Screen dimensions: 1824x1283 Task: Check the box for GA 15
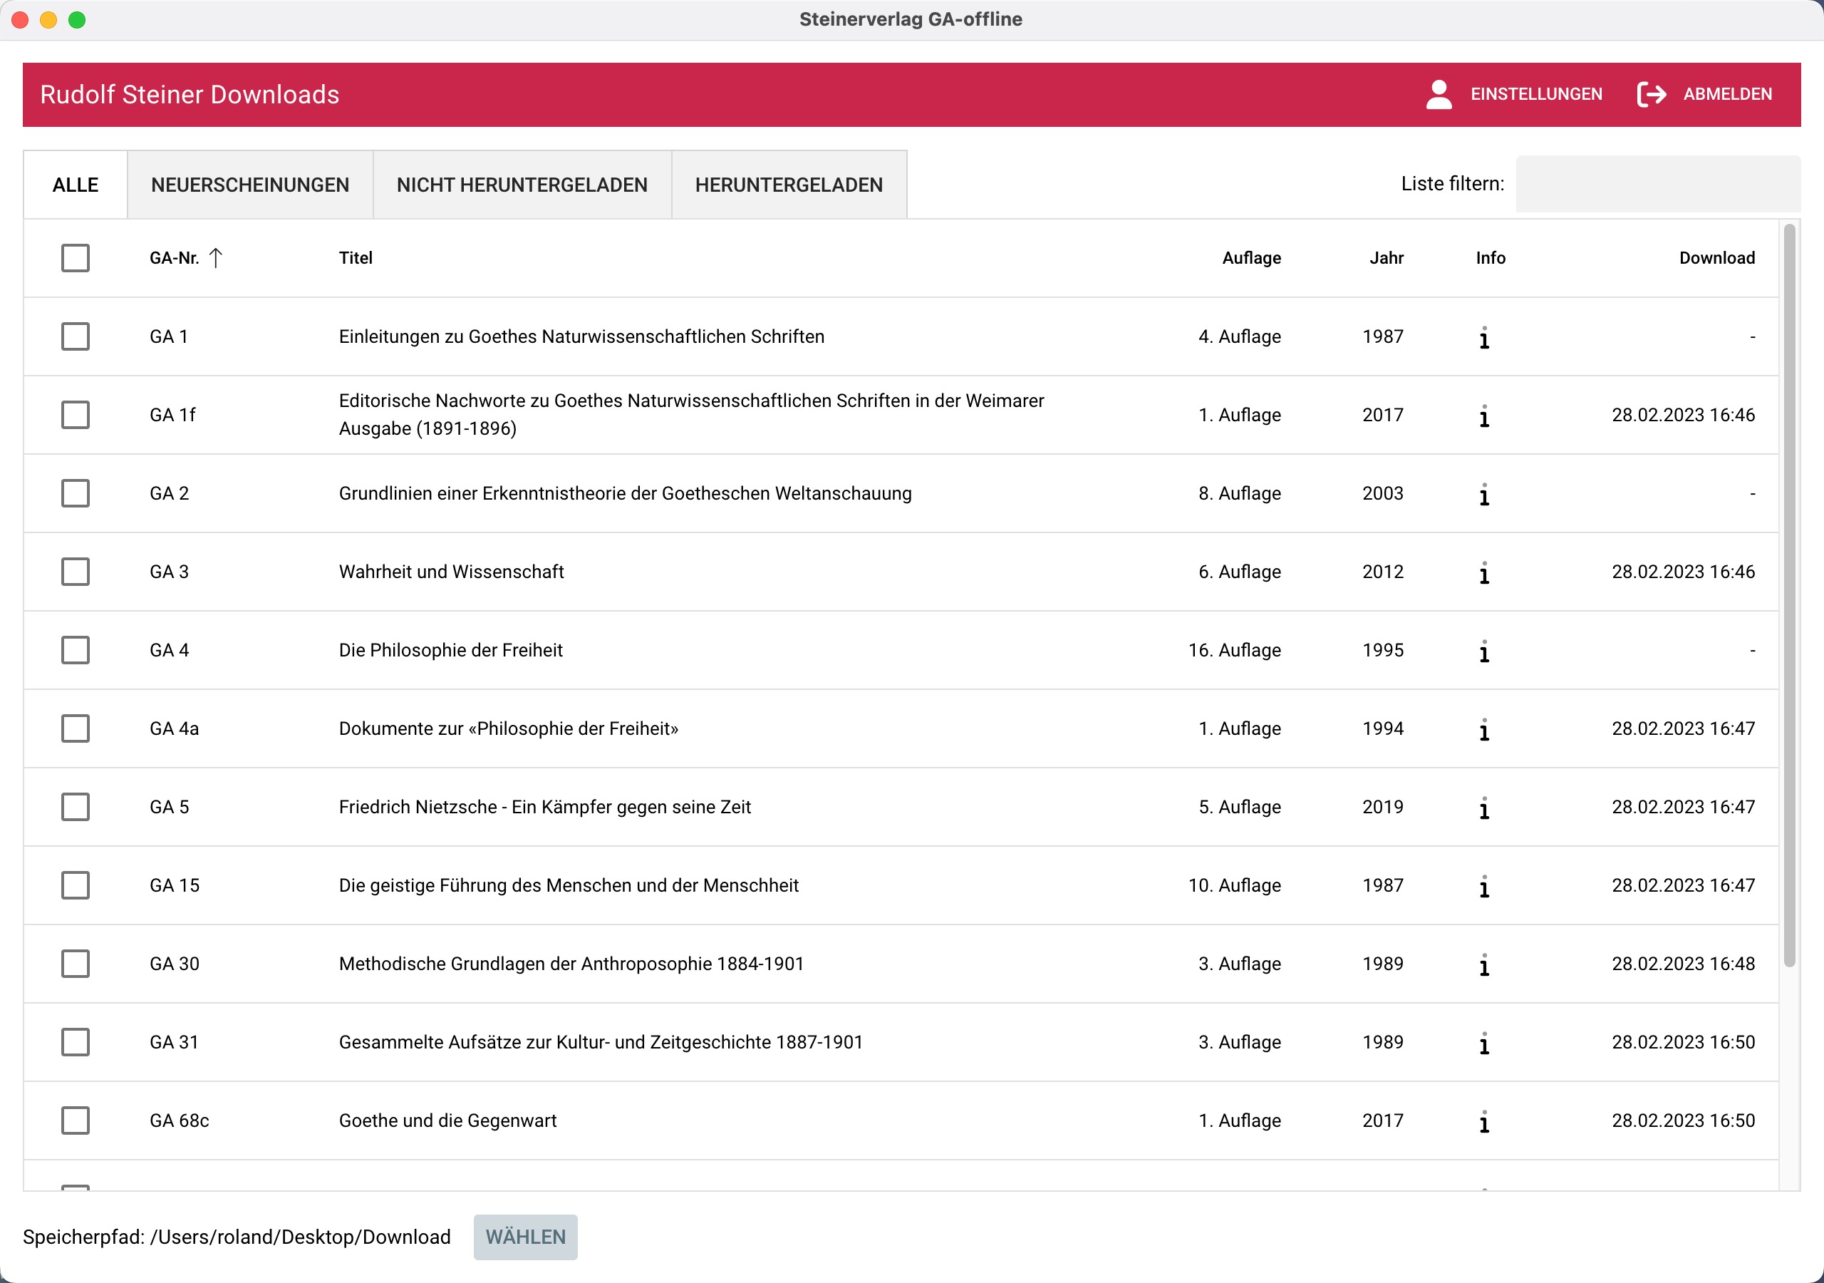click(x=75, y=885)
